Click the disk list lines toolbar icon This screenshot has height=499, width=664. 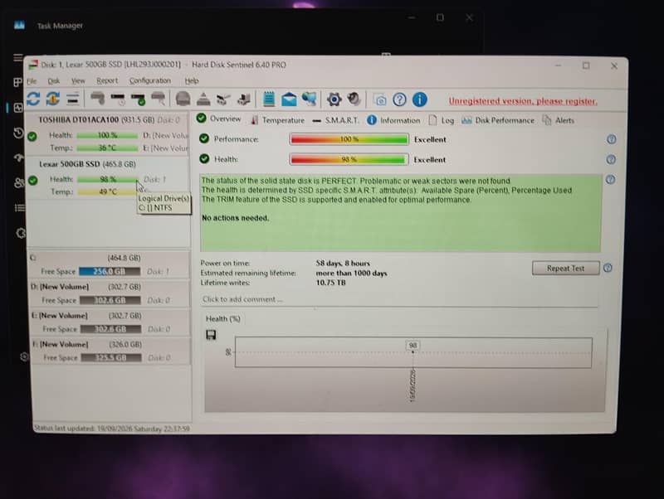[x=73, y=99]
